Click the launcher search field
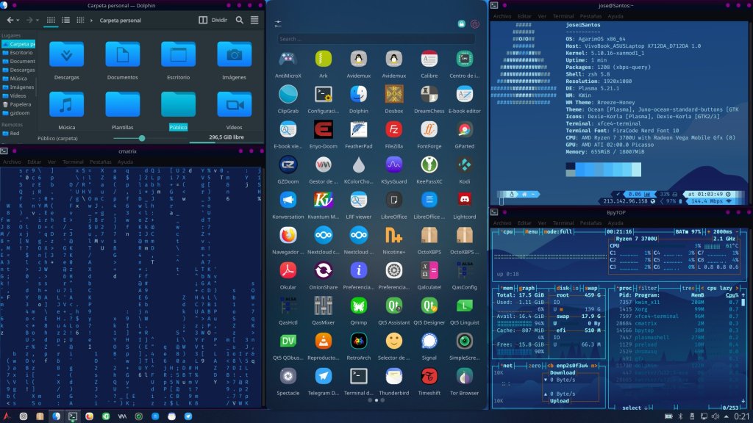Image resolution: width=753 pixels, height=423 pixels. tap(375, 39)
